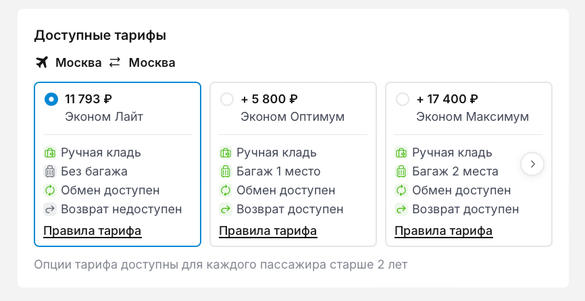The width and height of the screenshot is (585, 301).
Task: Click the exchange icon in Эконом Оптимум
Action: pos(225,190)
